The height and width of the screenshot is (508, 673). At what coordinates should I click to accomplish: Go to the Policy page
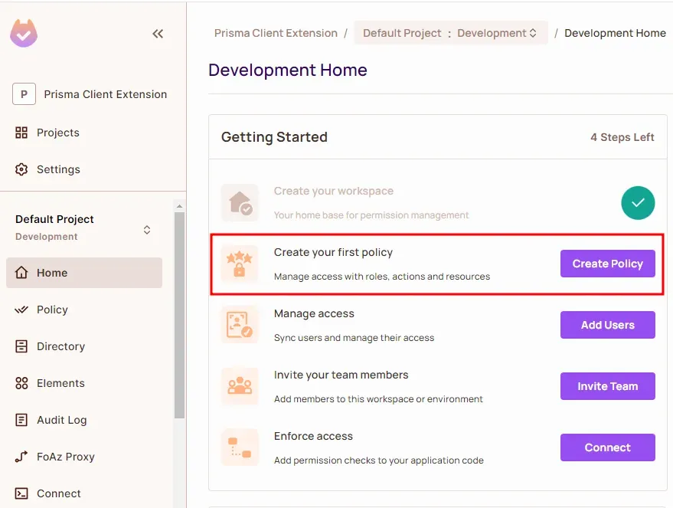tap(52, 310)
